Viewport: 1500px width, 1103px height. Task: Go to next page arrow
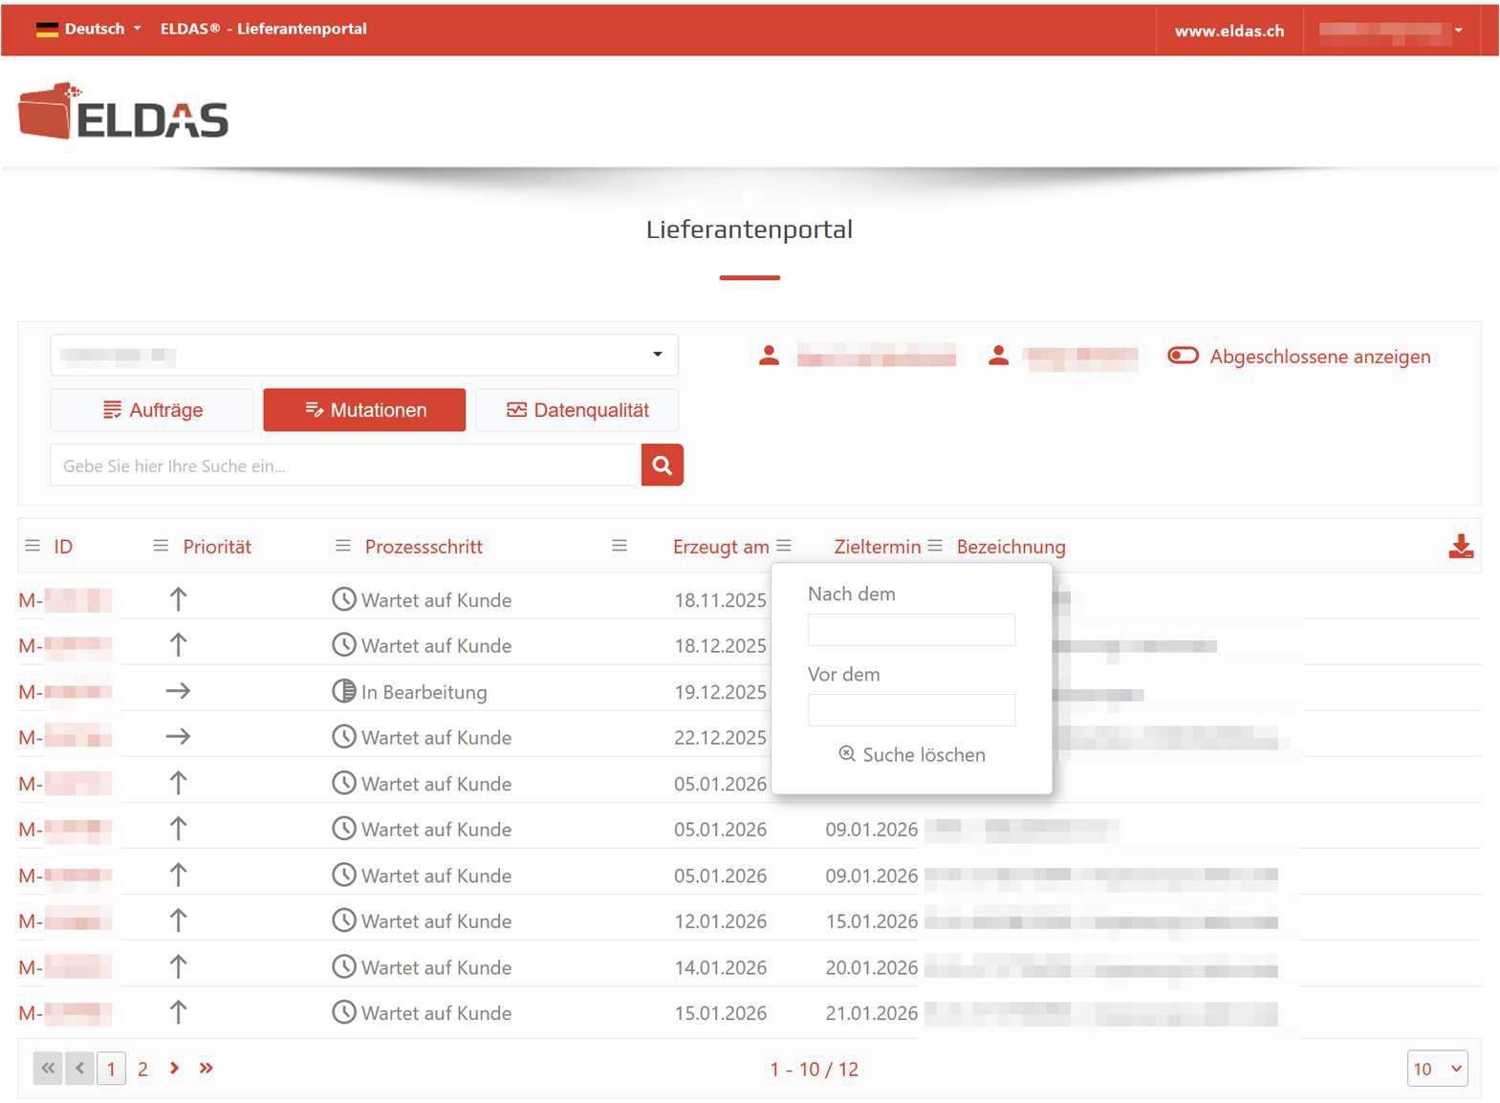[x=174, y=1069]
